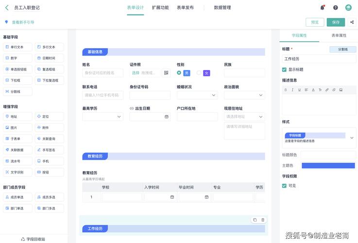This screenshot has height=243, width=358.
Task: Click the insert link icon in editor
Action: (327, 90)
